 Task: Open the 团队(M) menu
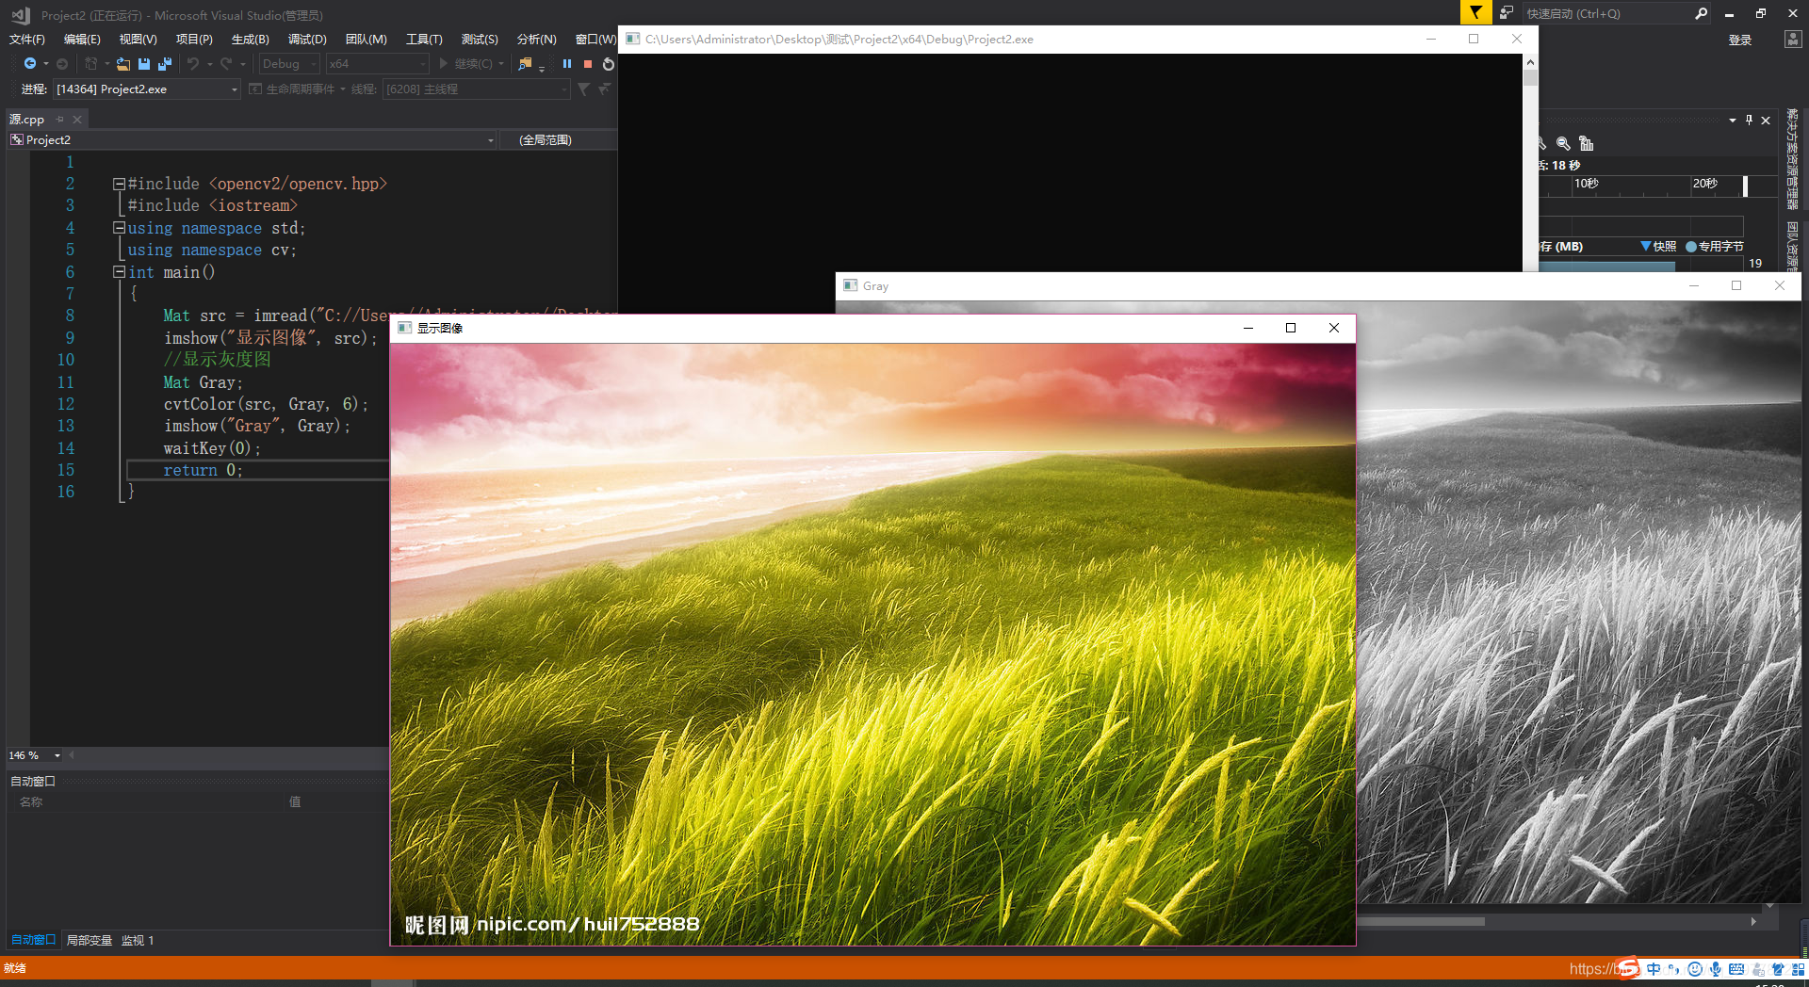pos(366,39)
